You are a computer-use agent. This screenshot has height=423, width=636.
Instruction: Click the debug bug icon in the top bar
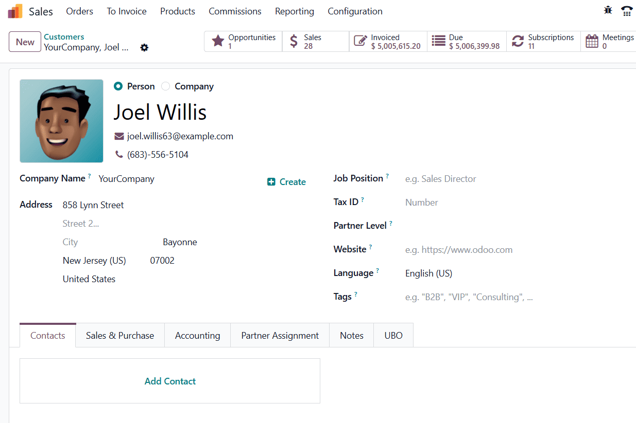coord(608,10)
